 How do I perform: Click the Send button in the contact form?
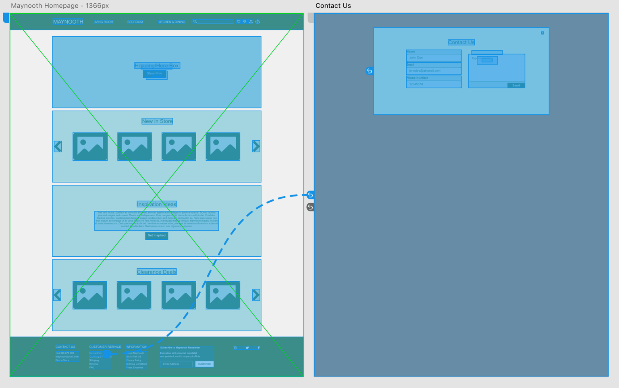pyautogui.click(x=516, y=85)
